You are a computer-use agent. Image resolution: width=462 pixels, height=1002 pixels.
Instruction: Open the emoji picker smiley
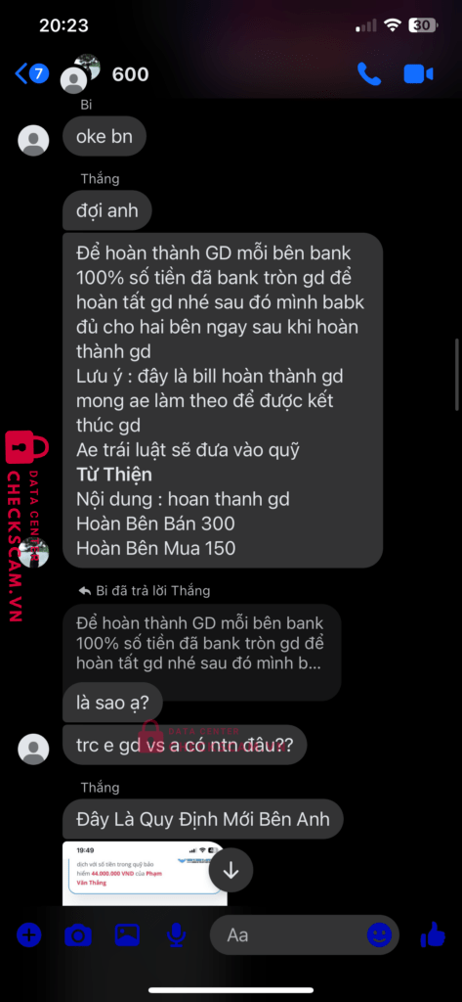(x=379, y=935)
